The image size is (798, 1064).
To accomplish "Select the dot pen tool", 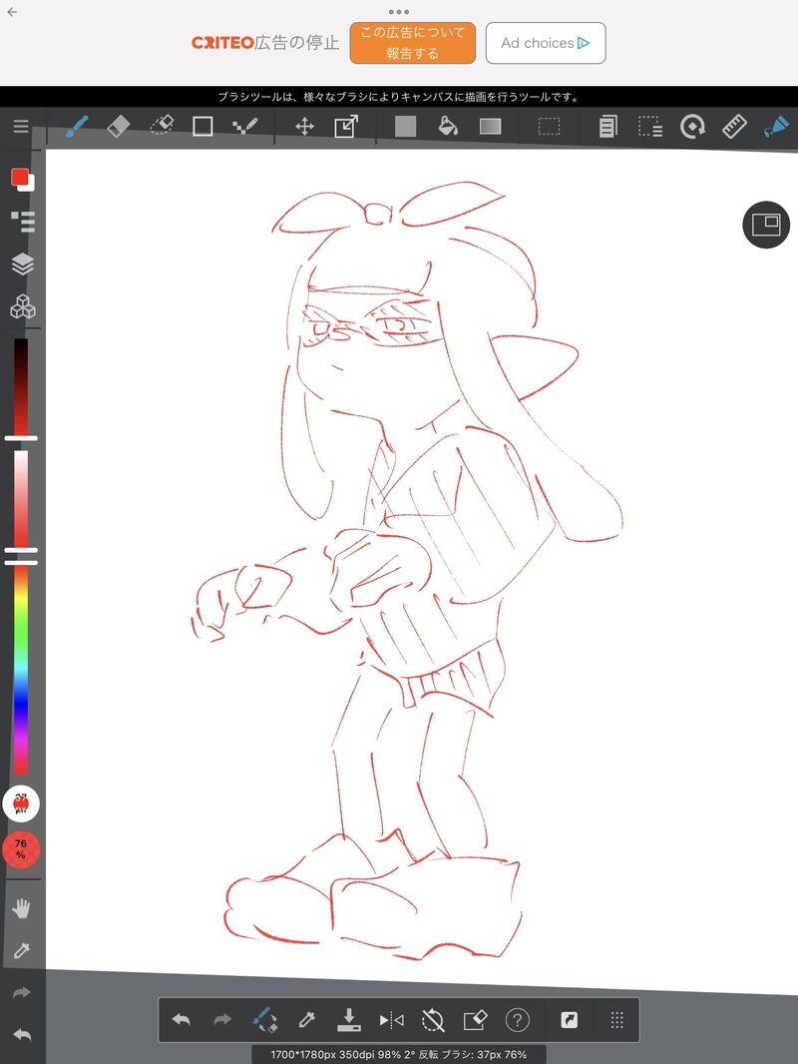I will (244, 126).
